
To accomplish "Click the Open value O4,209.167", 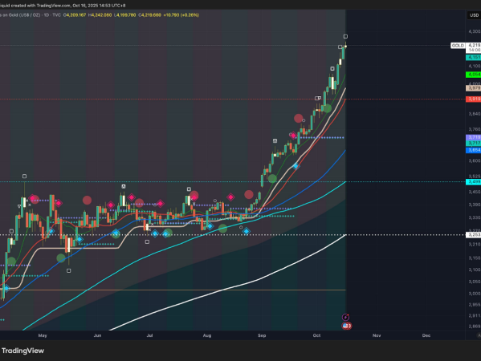I will click(75, 15).
